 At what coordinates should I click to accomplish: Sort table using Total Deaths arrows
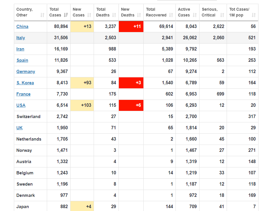pos(114,15)
